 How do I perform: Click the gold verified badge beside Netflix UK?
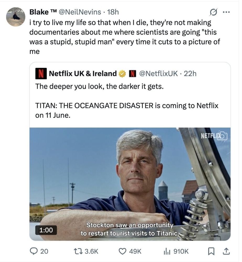(x=122, y=74)
